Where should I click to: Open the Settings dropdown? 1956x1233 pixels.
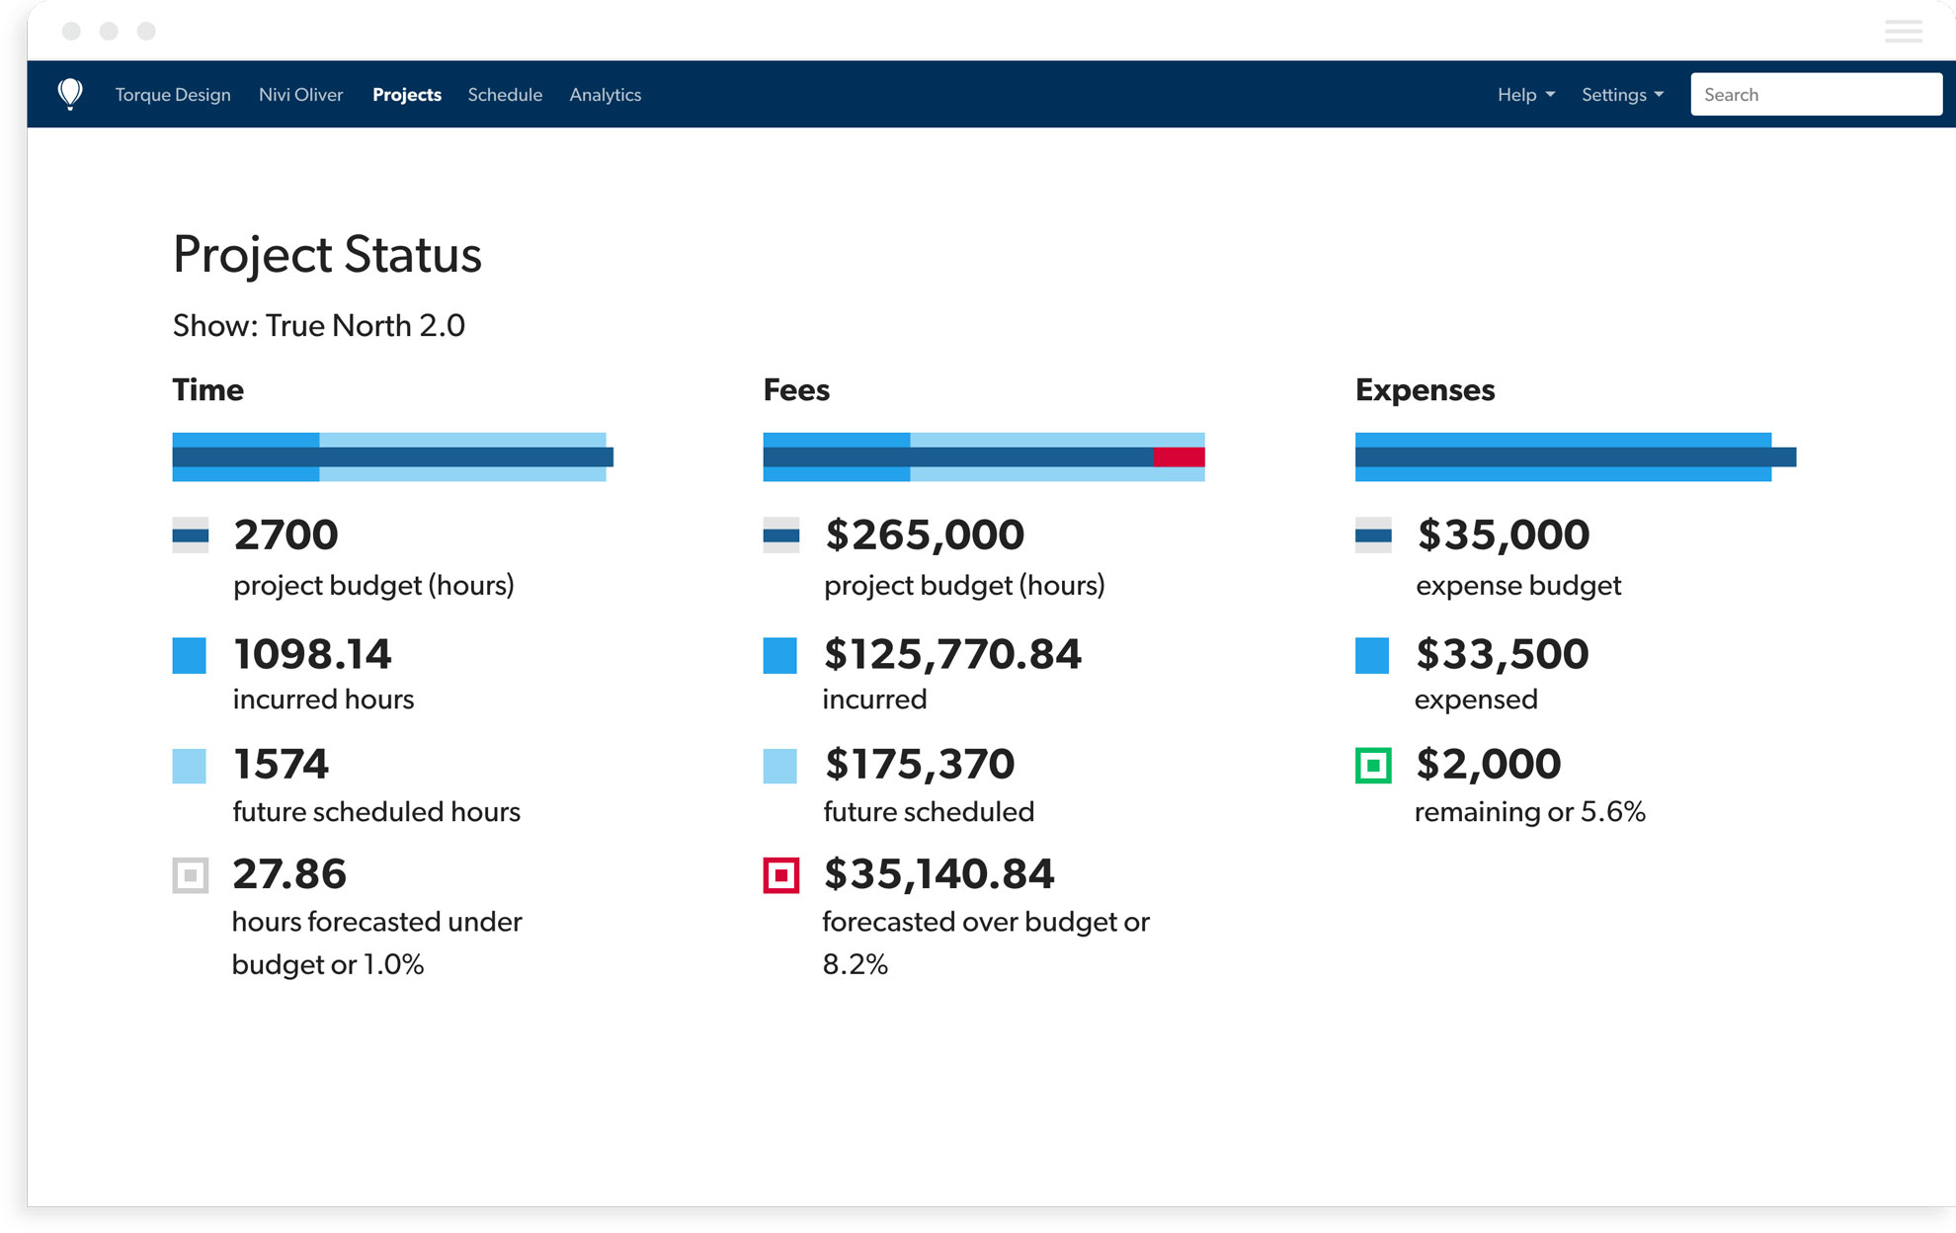[1621, 94]
